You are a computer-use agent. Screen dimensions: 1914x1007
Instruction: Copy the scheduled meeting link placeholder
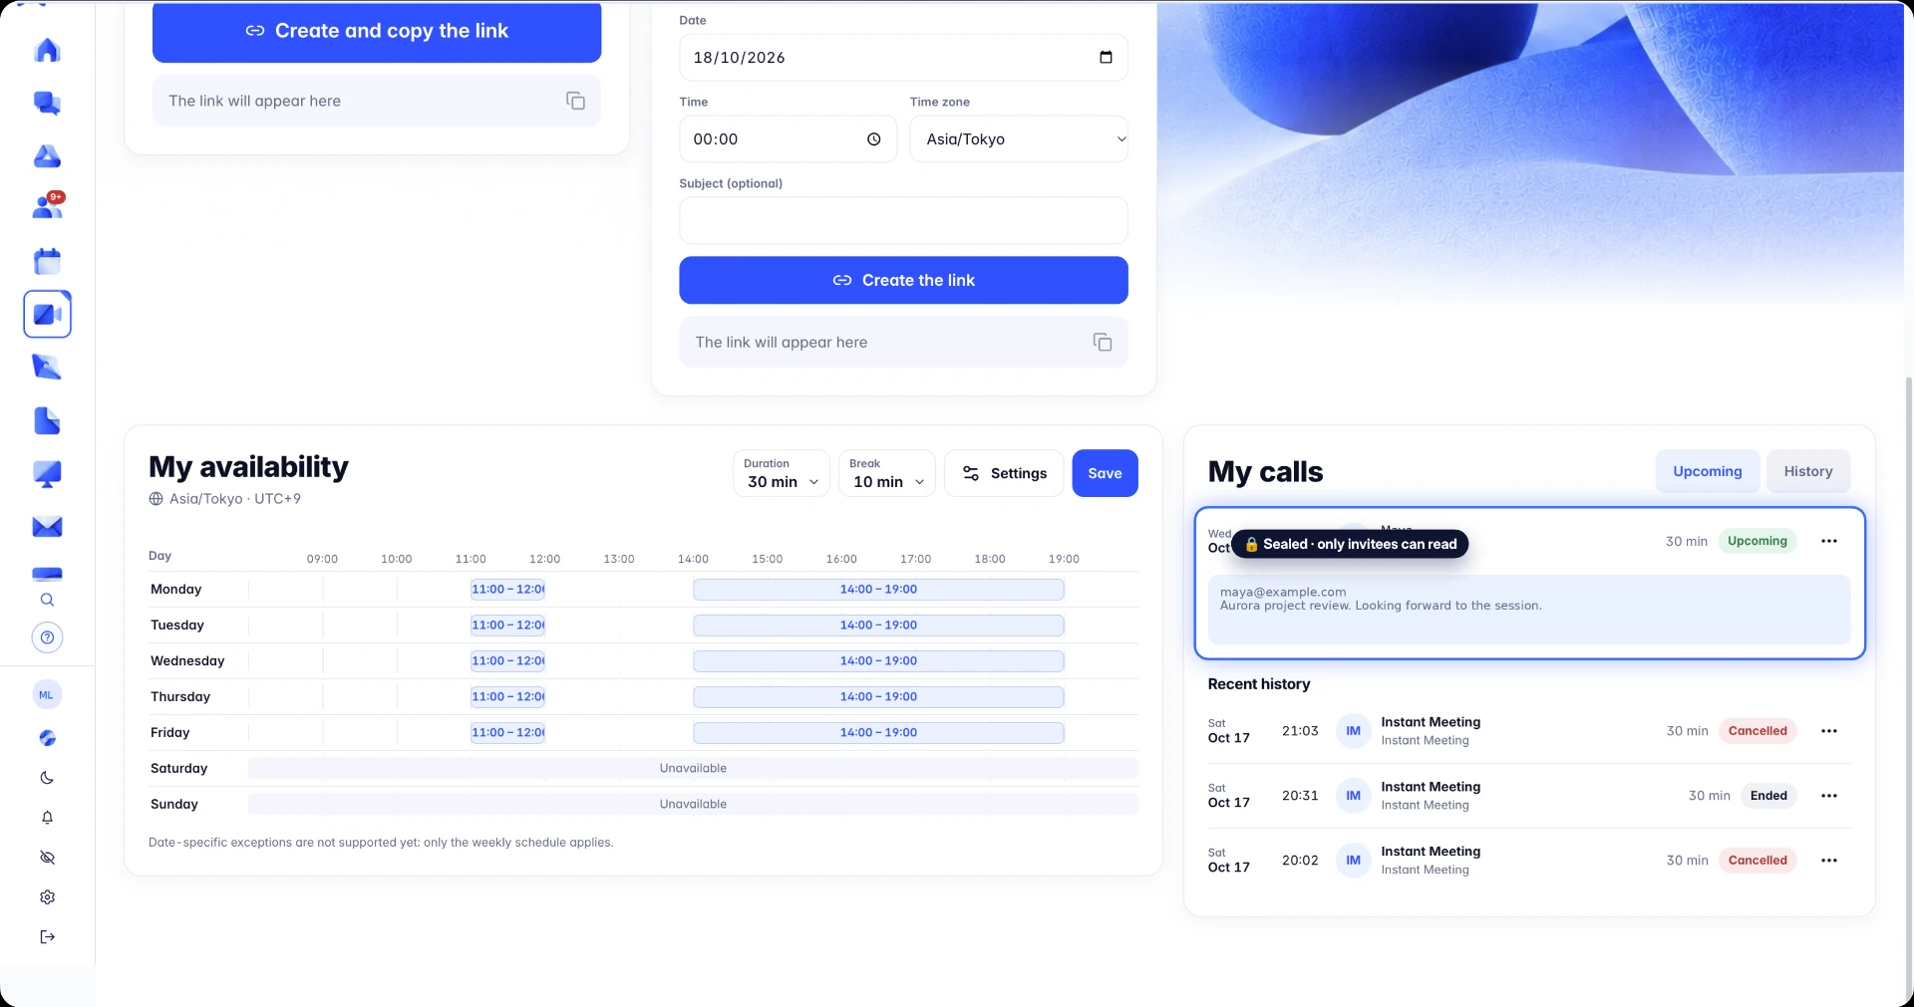click(1102, 342)
